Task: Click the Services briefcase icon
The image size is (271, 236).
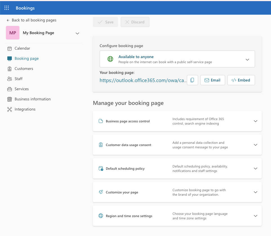Action: [x=9, y=89]
